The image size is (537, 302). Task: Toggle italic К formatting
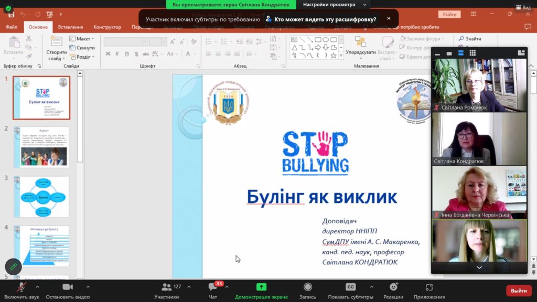coord(117,54)
